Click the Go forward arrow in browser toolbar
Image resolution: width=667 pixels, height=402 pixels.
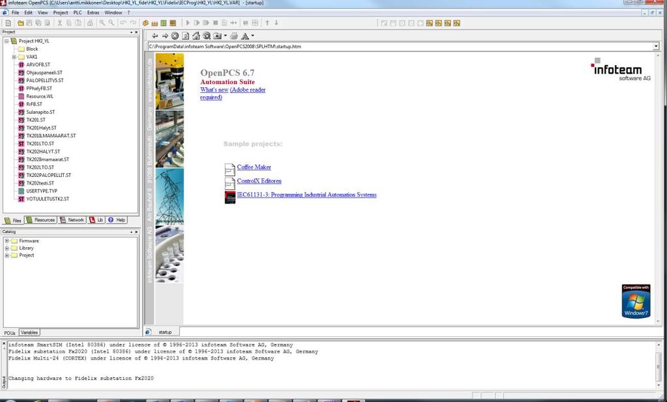pyautogui.click(x=165, y=36)
